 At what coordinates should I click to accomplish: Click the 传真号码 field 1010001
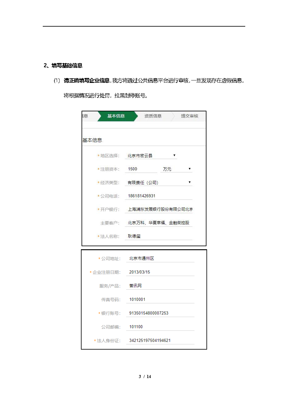(160, 300)
